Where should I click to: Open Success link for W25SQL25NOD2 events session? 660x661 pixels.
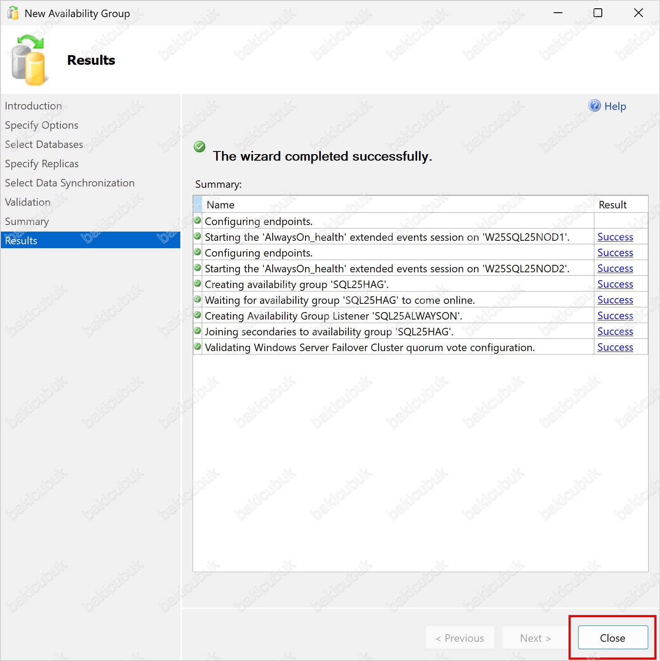pyautogui.click(x=615, y=268)
